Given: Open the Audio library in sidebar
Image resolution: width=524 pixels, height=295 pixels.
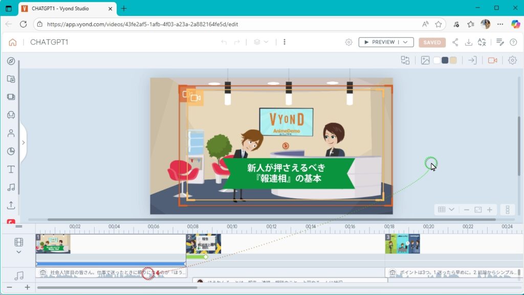Looking at the screenshot, I should (11, 187).
